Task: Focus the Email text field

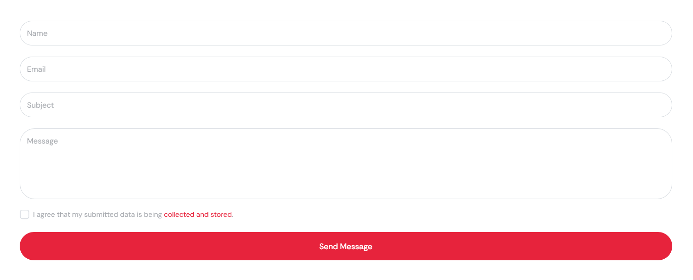Action: pos(345,69)
